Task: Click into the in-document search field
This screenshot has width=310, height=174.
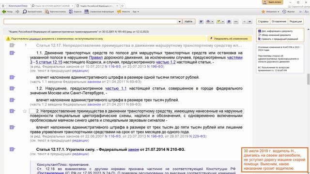Action: pyautogui.click(x=91, y=21)
